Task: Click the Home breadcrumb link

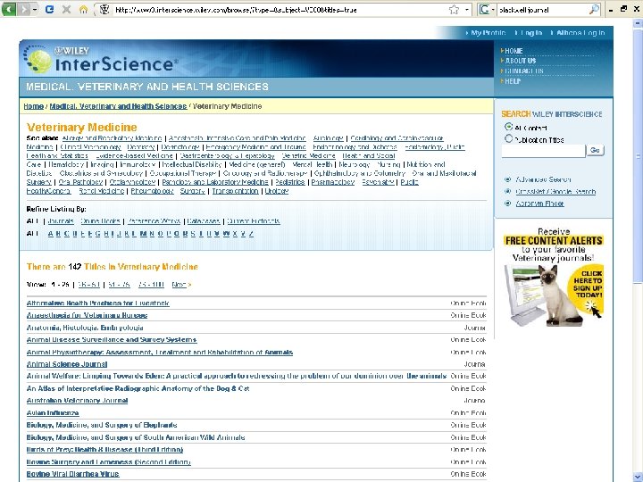Action: coord(34,106)
